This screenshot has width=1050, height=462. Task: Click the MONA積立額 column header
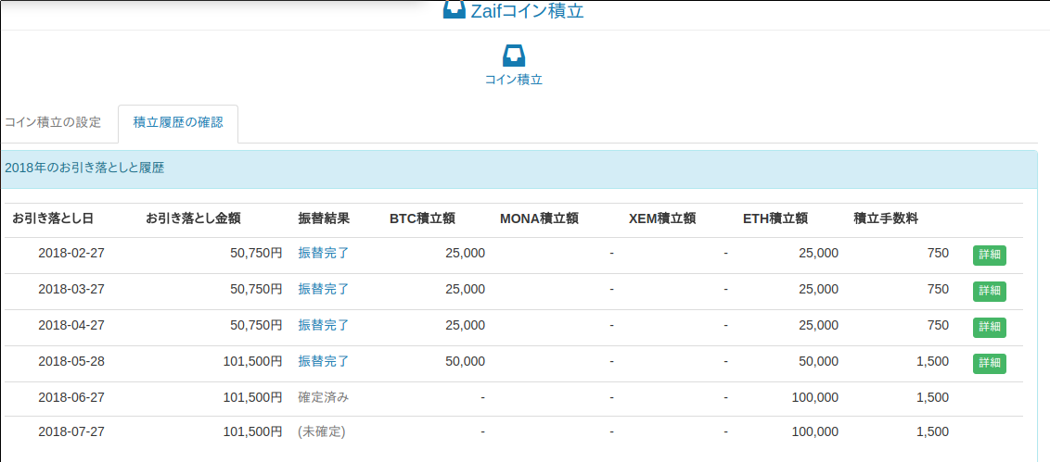tap(539, 219)
